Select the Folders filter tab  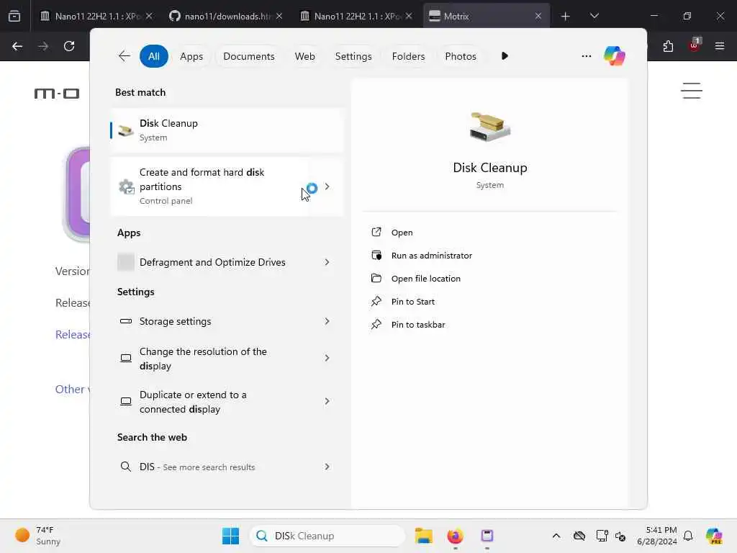point(408,56)
